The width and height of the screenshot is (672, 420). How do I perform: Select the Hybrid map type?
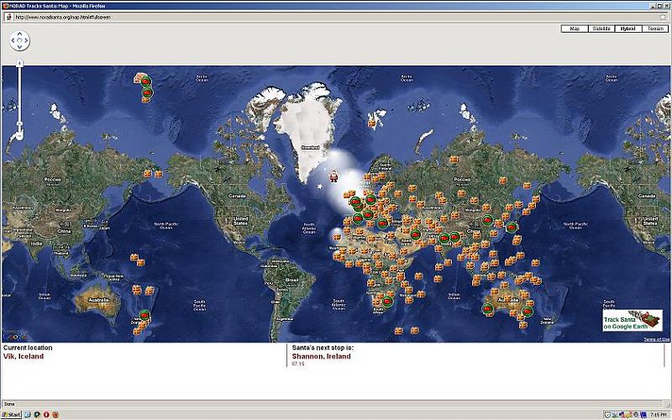pos(627,29)
